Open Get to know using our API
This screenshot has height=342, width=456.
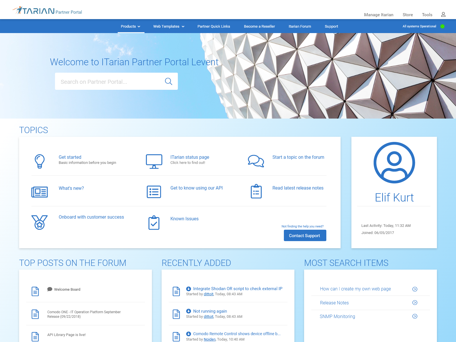[197, 188]
